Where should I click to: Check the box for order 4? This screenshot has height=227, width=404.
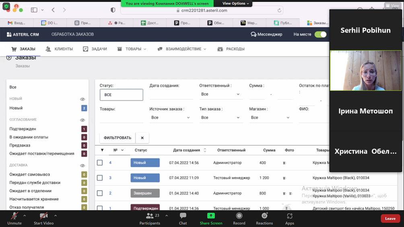coord(100,163)
